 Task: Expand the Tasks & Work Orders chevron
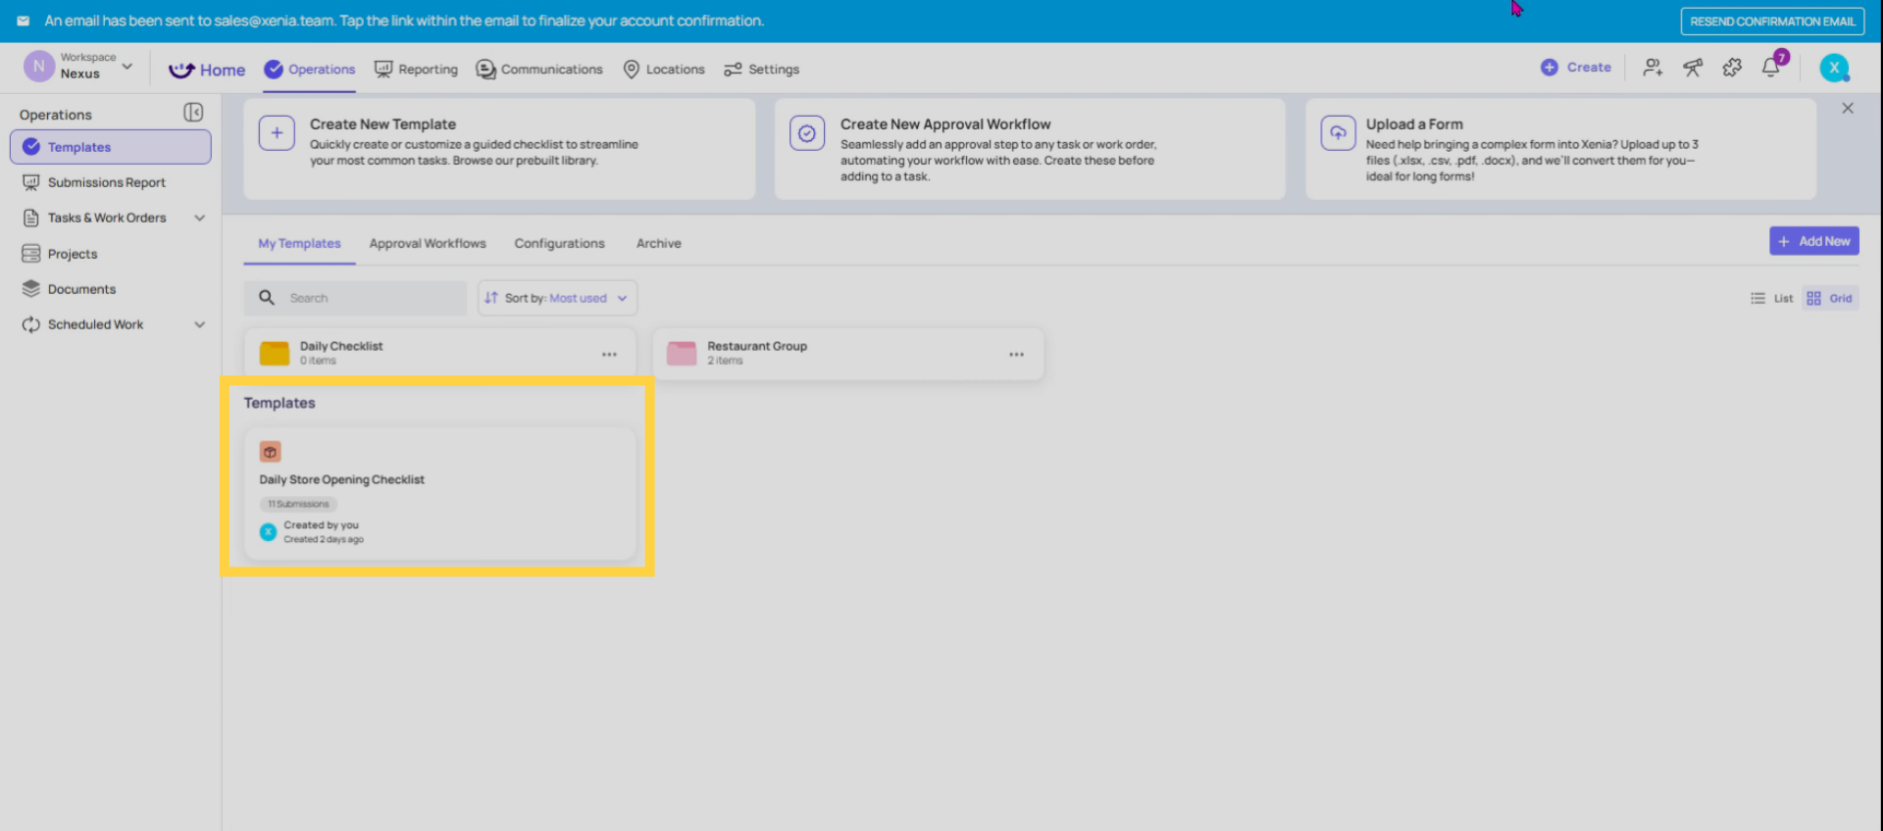coord(200,218)
